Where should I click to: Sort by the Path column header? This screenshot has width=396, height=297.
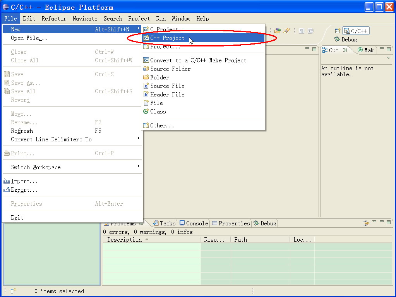tap(261, 239)
